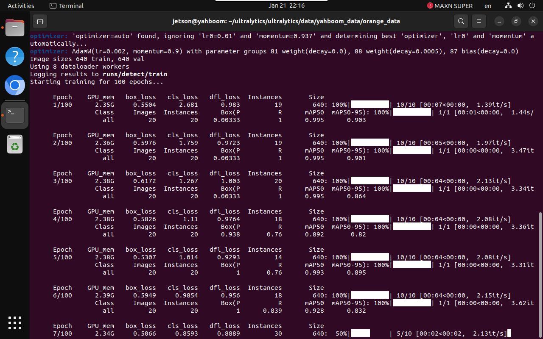Open network status icon in top bar
Viewport: 543px width, 339px height.
[x=508, y=6]
